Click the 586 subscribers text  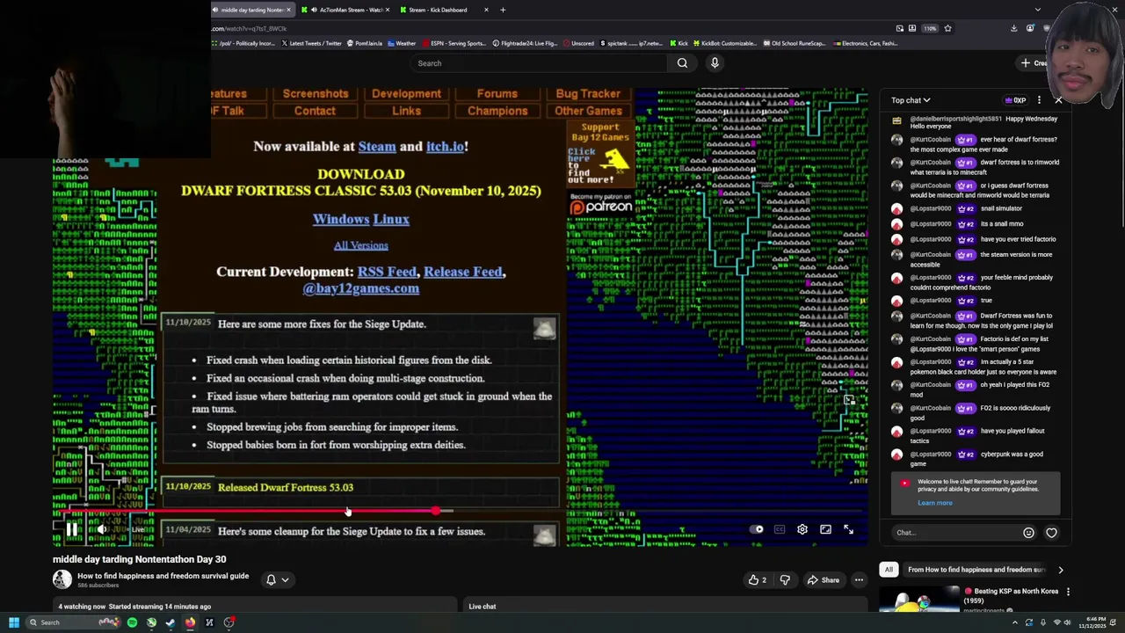click(98, 586)
